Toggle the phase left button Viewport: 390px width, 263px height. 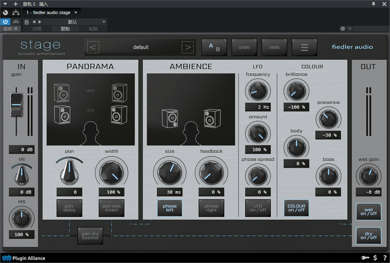(170, 208)
